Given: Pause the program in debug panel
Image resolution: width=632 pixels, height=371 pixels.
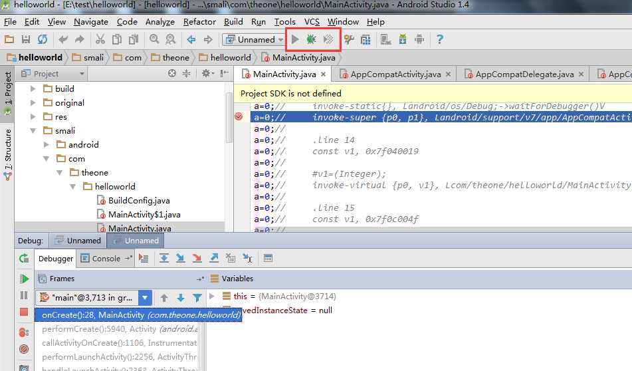Looking at the screenshot, I should point(24,296).
